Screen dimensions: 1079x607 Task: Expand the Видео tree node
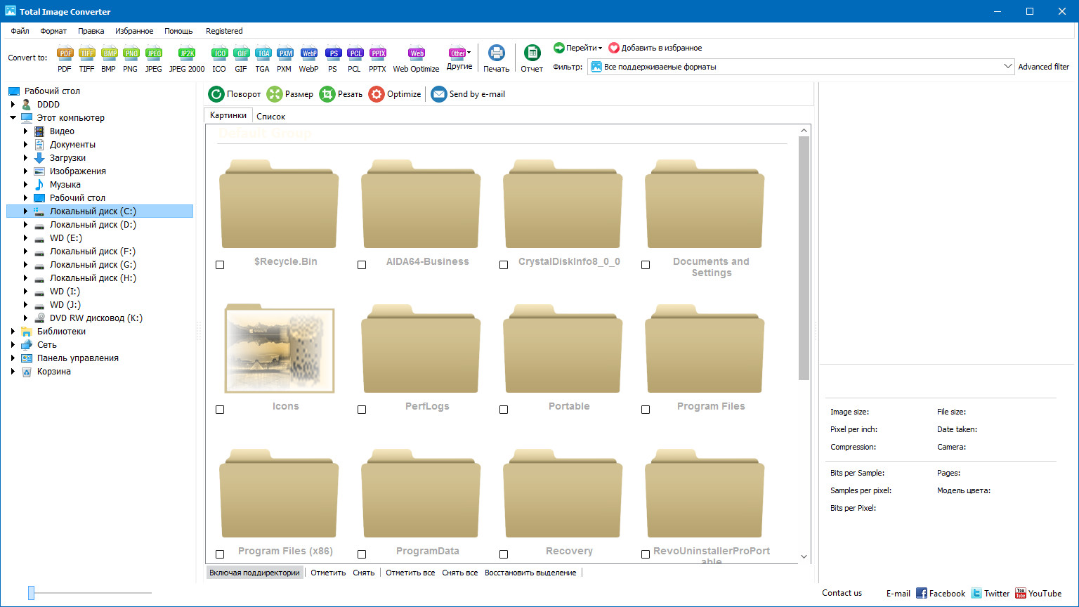pyautogui.click(x=25, y=131)
